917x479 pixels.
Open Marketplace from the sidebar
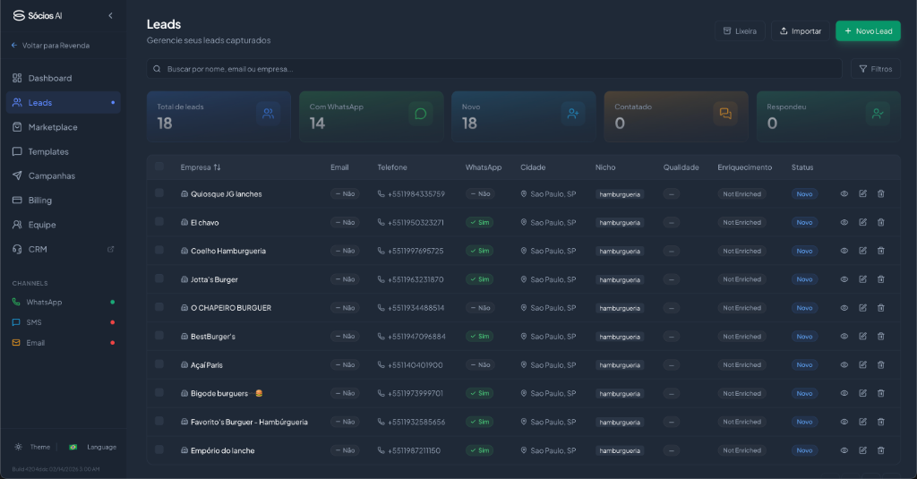tap(64, 127)
